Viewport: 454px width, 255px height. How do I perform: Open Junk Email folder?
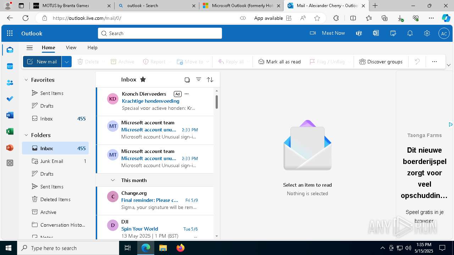55,161
